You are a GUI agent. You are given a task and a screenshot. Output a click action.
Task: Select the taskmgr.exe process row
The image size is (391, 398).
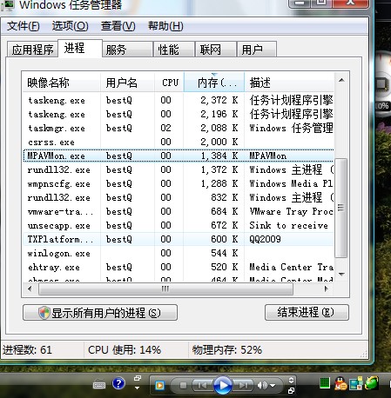179,128
